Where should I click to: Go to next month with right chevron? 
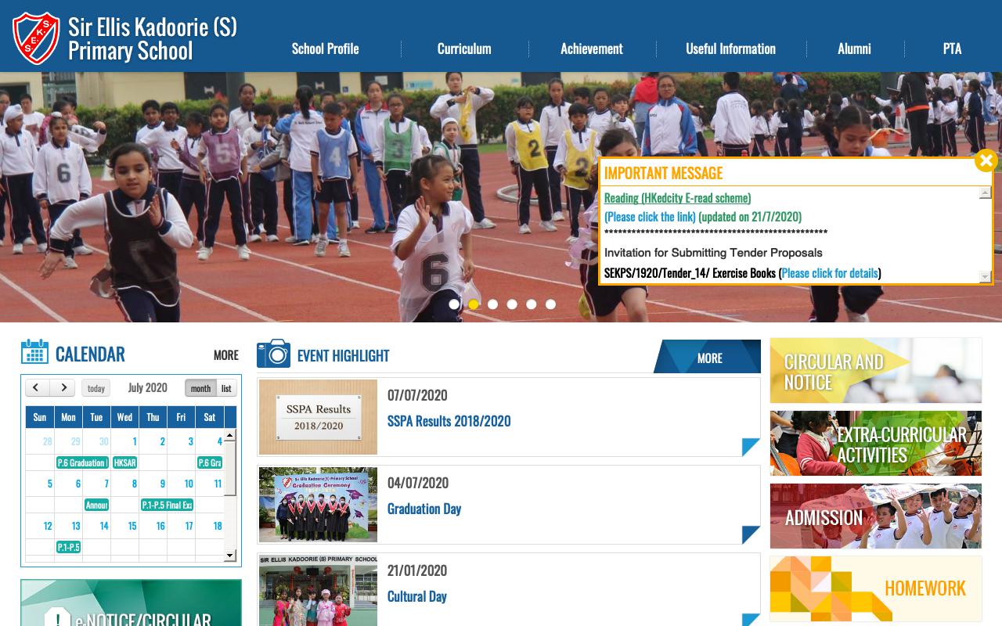point(62,387)
